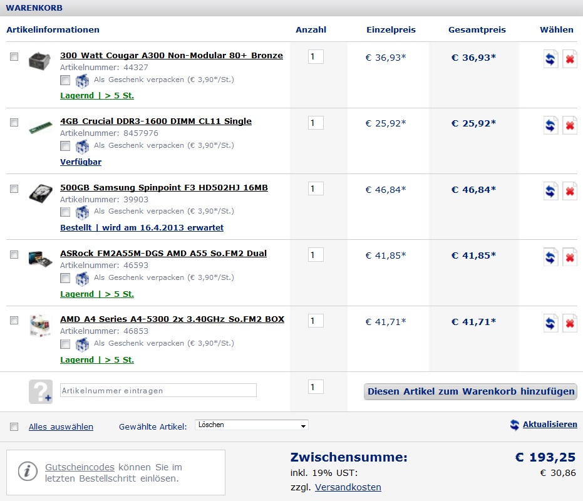Click gift box icon under Cougar A300
The image size is (583, 501).
(82, 80)
